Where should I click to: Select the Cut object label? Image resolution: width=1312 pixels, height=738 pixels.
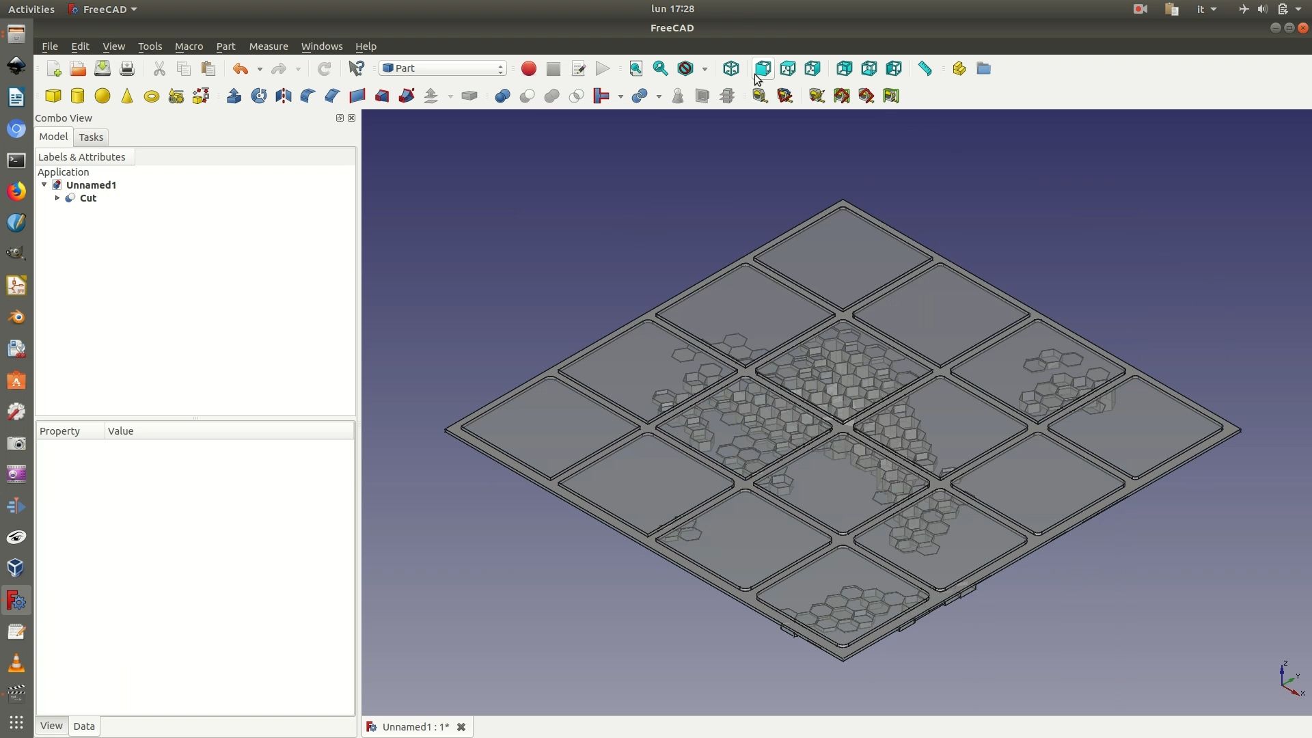(88, 198)
